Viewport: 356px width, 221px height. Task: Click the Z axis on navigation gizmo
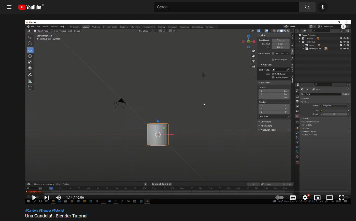pyautogui.click(x=249, y=36)
